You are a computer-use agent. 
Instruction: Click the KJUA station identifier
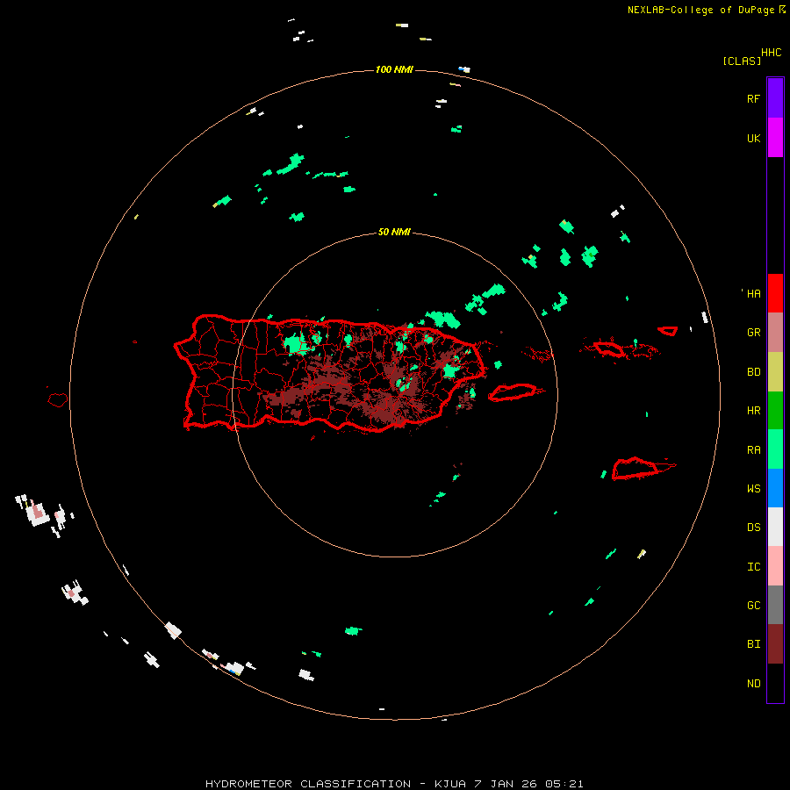pyautogui.click(x=450, y=784)
